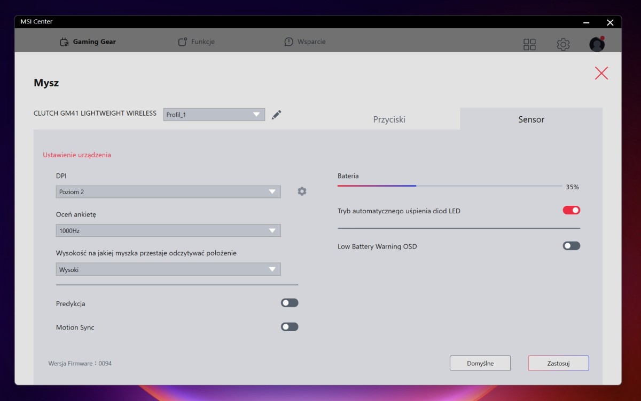The width and height of the screenshot is (641, 401).
Task: Disable LED auto sleep mode toggle
Action: point(571,210)
